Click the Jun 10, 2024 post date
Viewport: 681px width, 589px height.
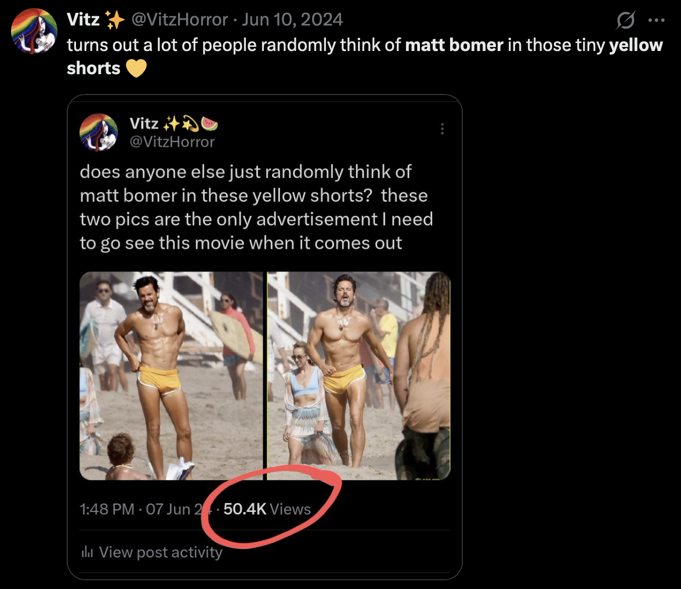(292, 20)
